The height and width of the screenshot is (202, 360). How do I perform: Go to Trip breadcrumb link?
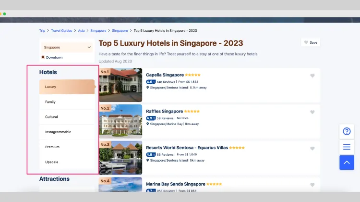coord(42,31)
